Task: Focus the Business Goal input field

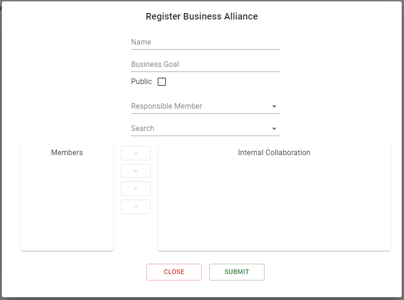Action: tap(205, 65)
